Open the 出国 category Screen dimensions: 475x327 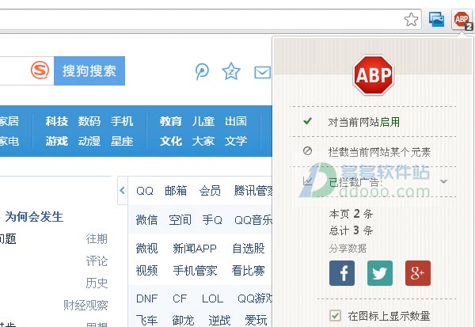click(x=236, y=121)
